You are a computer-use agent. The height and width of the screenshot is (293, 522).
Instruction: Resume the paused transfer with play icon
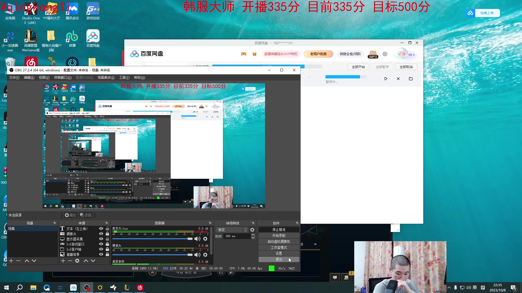pyautogui.click(x=386, y=79)
